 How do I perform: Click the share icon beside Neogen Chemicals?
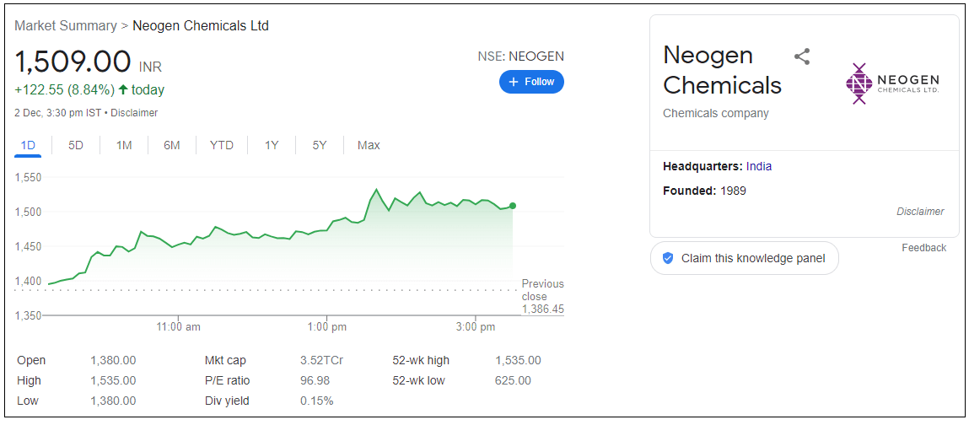coord(801,56)
